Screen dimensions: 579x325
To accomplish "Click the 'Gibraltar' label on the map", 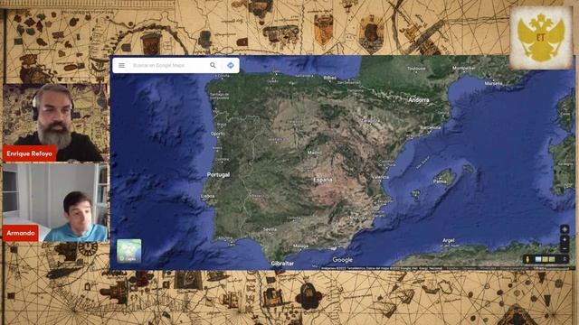I will tap(282, 264).
